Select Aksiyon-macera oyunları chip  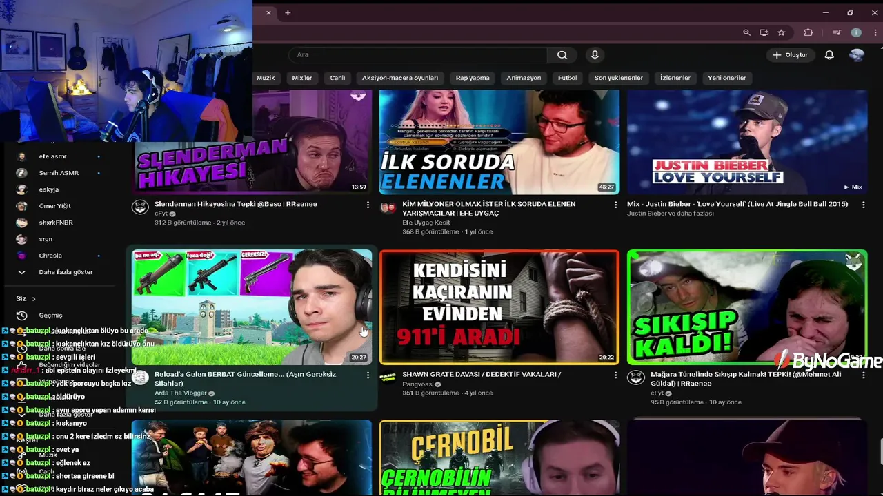400,78
